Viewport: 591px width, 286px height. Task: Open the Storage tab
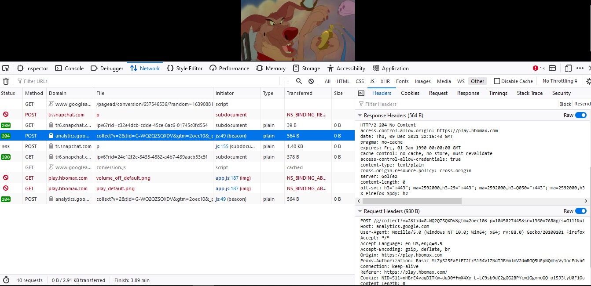pyautogui.click(x=306, y=69)
